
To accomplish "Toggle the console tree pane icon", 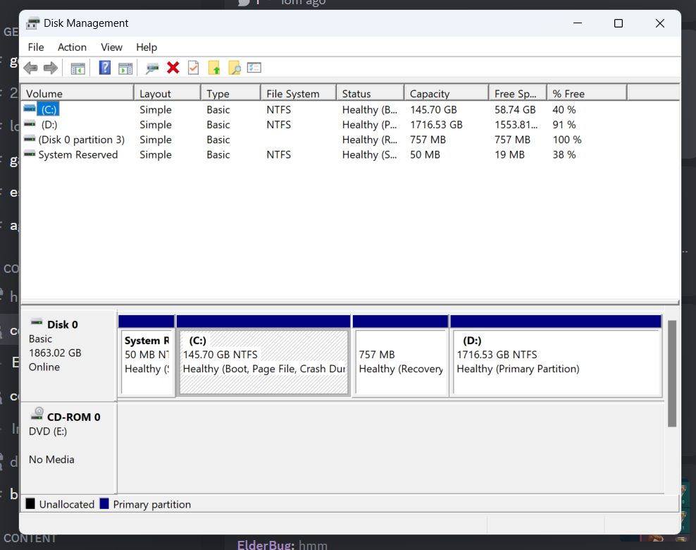I will [78, 68].
